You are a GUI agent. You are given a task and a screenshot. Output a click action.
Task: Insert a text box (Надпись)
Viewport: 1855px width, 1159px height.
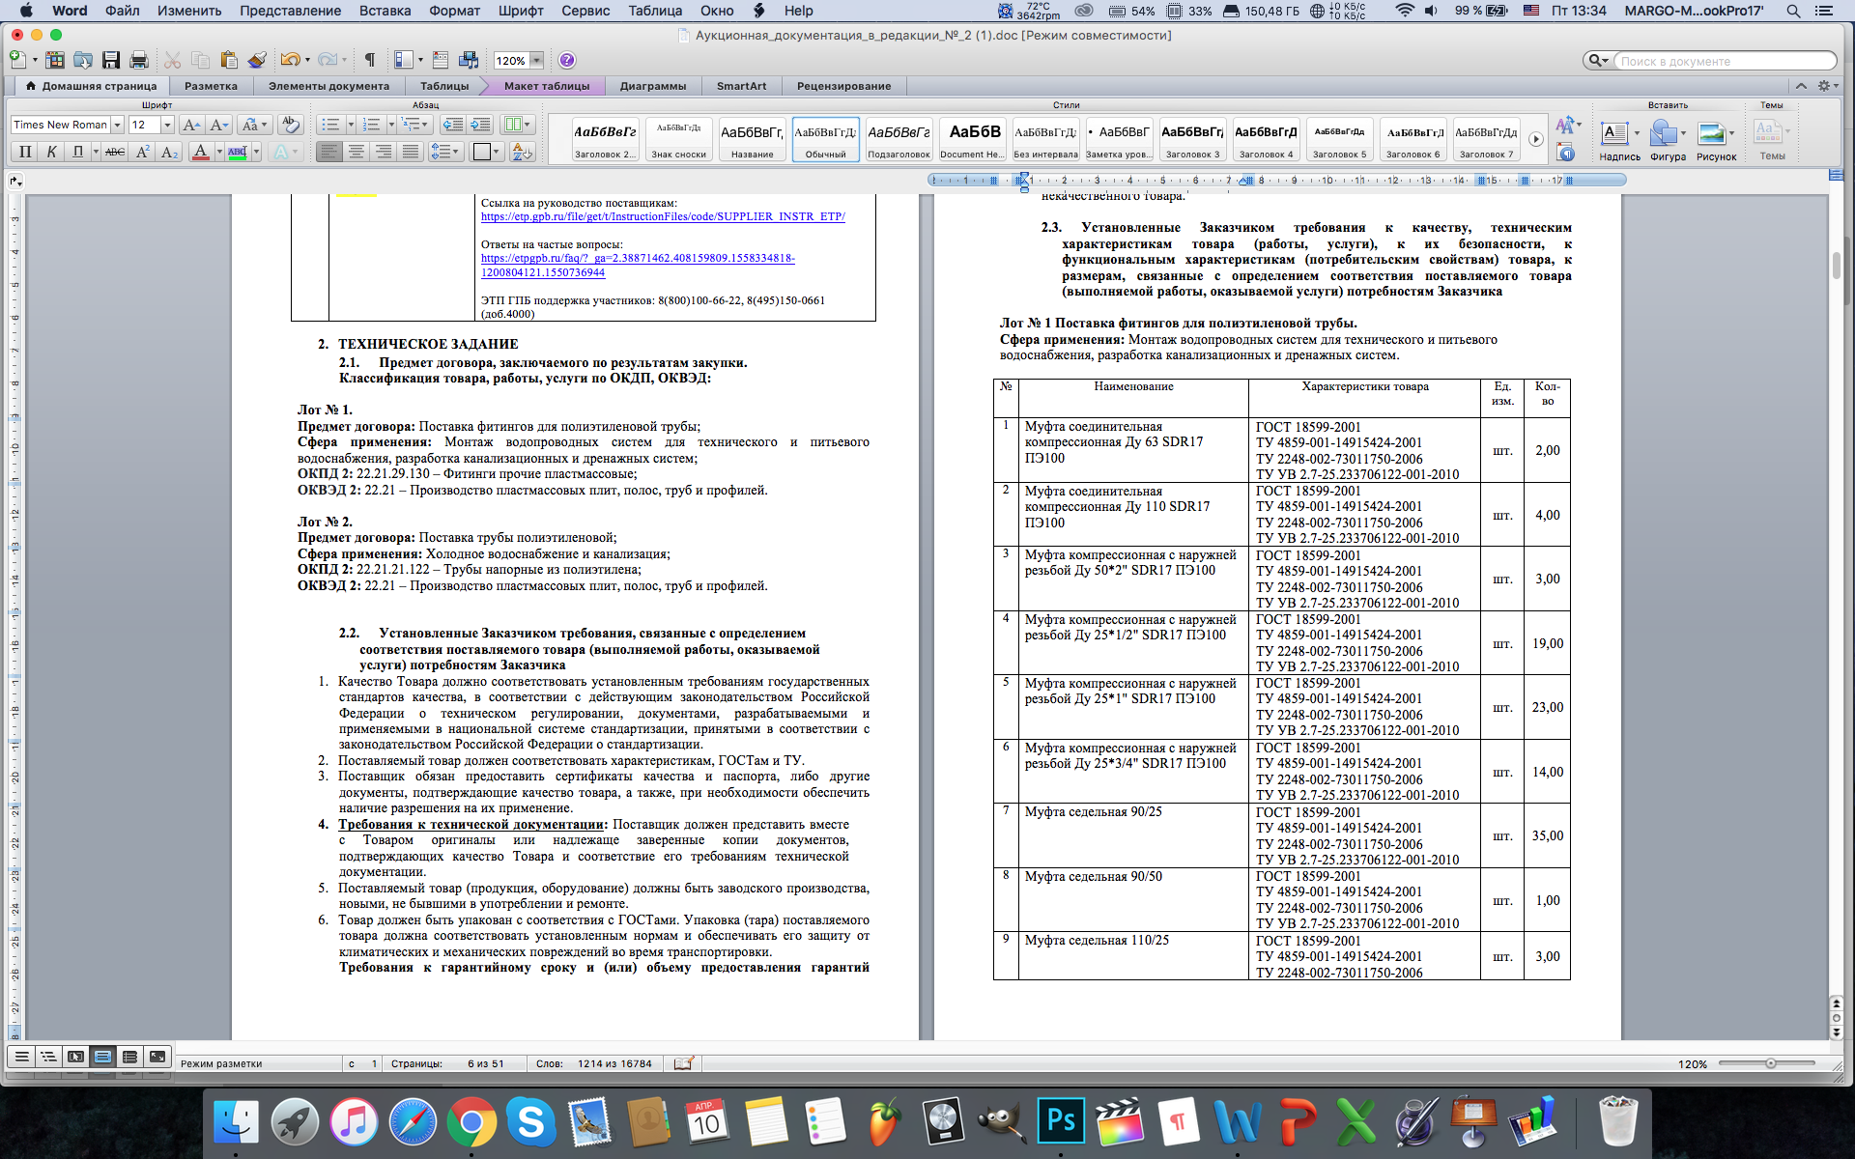[1618, 141]
